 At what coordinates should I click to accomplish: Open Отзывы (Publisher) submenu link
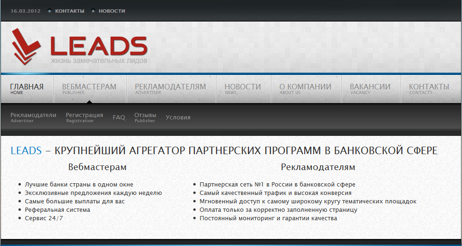[145, 117]
